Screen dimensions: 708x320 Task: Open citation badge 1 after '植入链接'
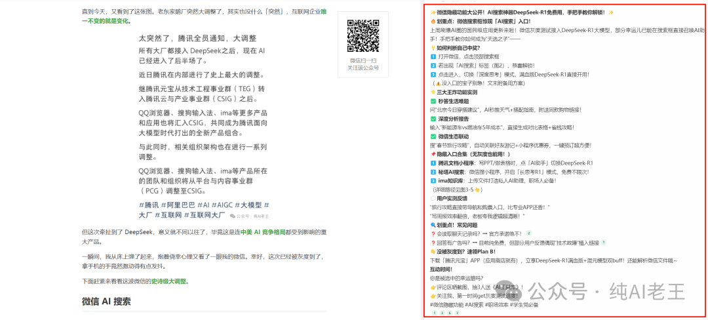click(604, 243)
